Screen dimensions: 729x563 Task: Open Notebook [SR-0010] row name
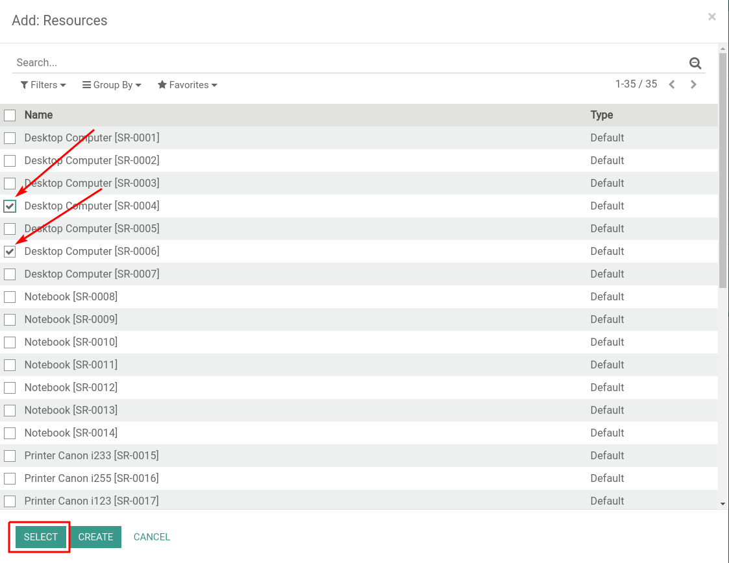point(71,342)
